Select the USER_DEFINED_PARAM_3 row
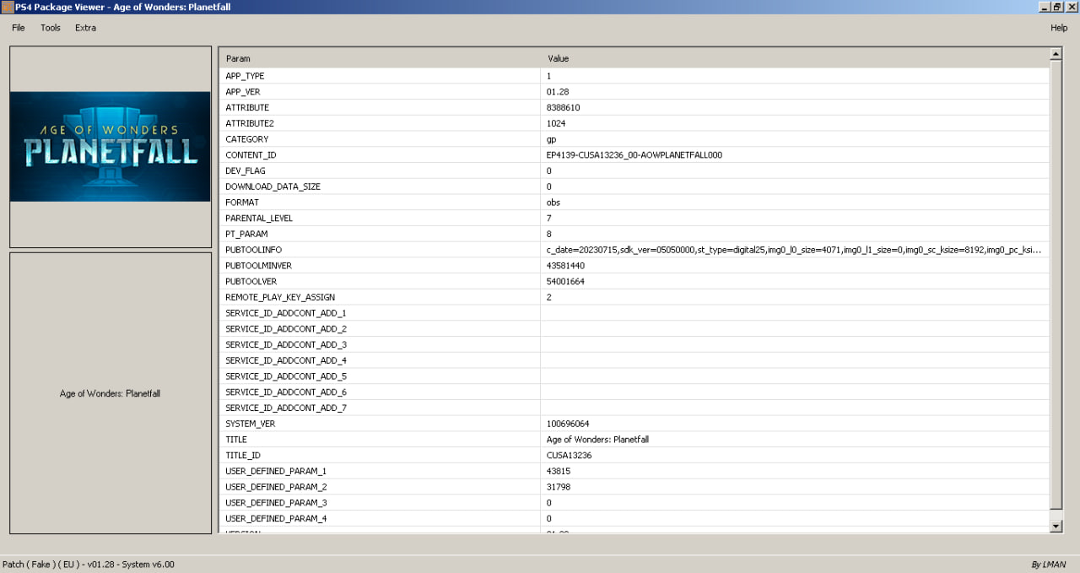The image size is (1080, 573). click(634, 503)
